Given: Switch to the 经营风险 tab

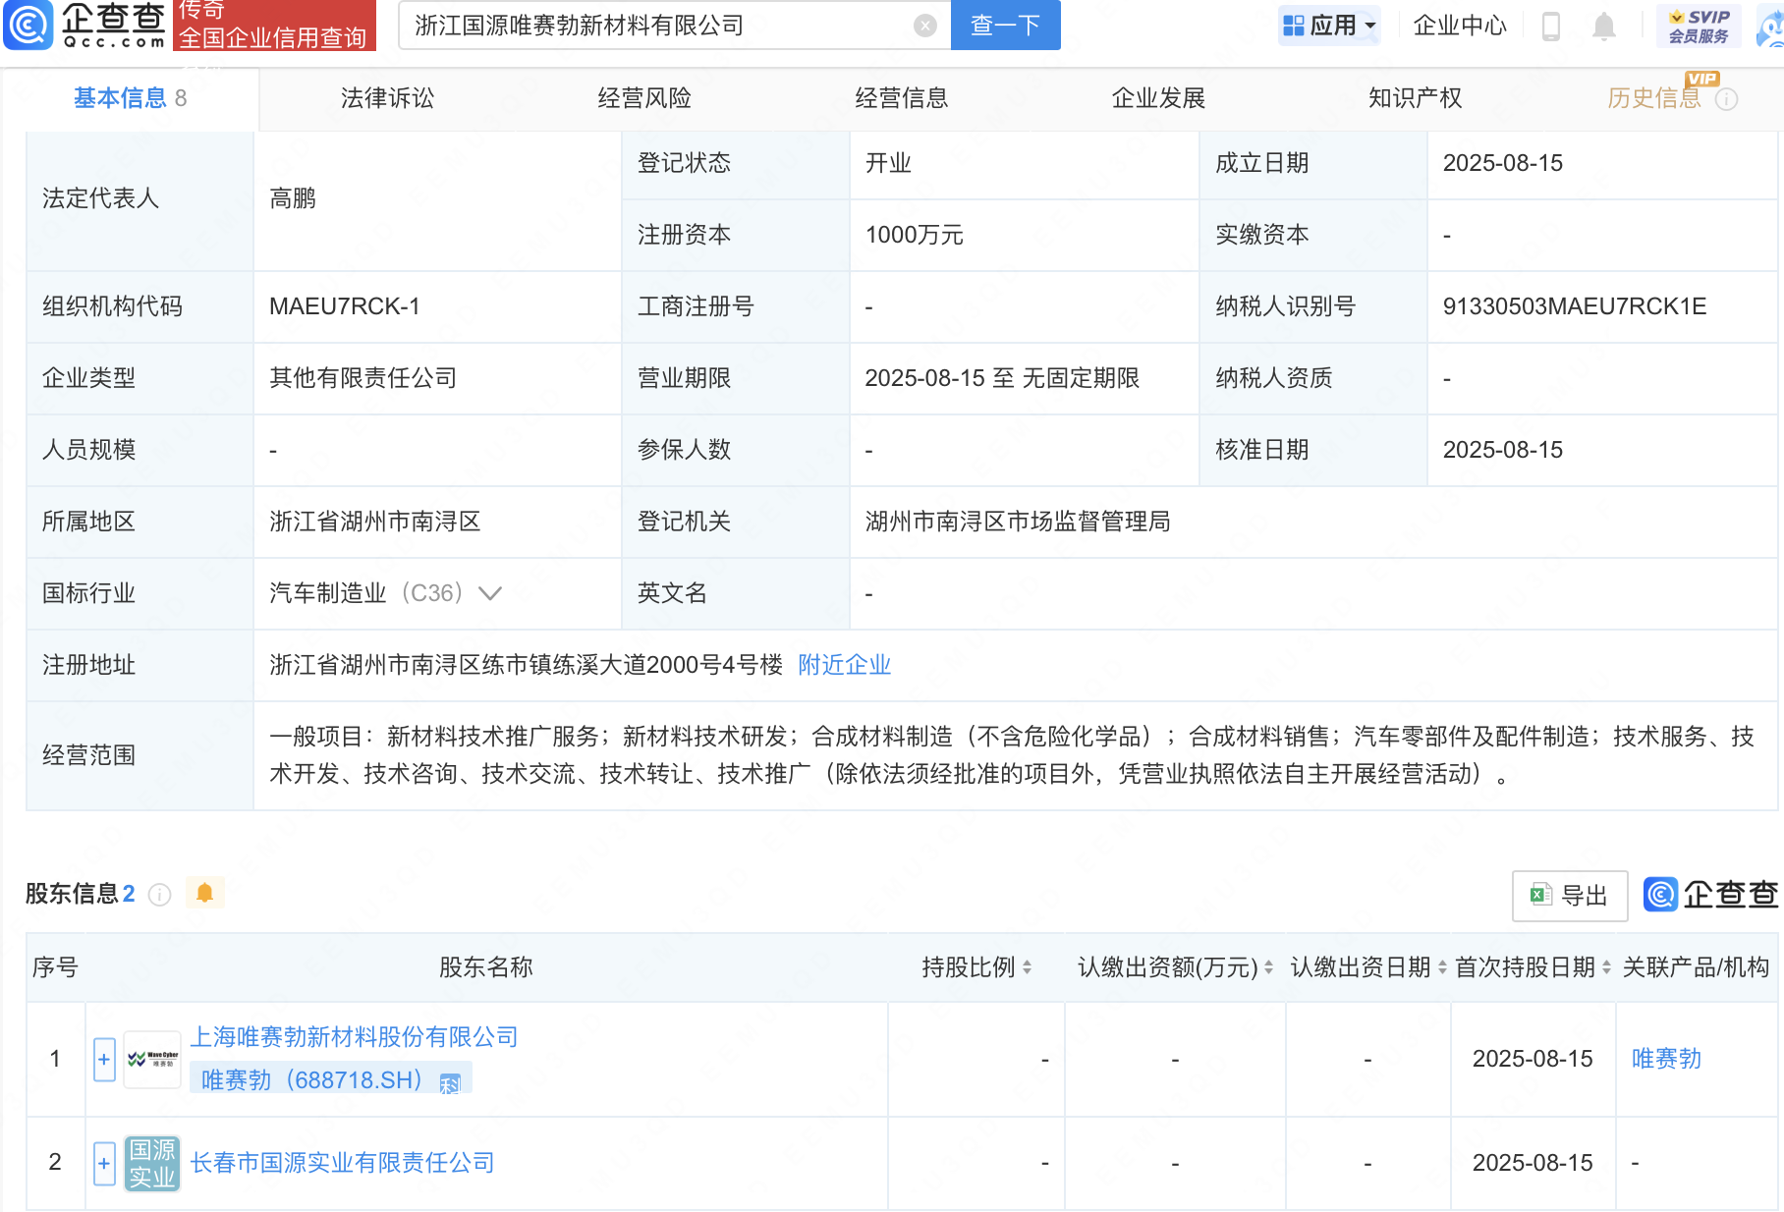Looking at the screenshot, I should tap(644, 98).
